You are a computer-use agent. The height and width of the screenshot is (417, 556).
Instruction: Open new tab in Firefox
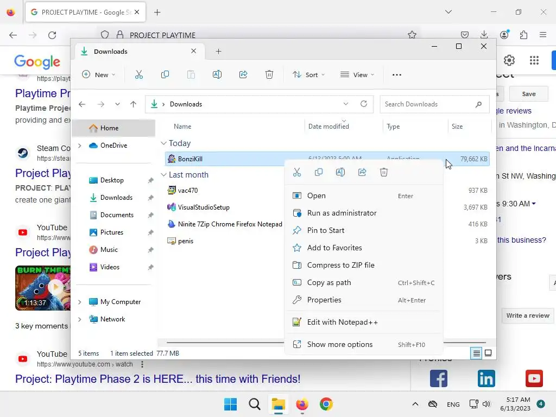(157, 12)
